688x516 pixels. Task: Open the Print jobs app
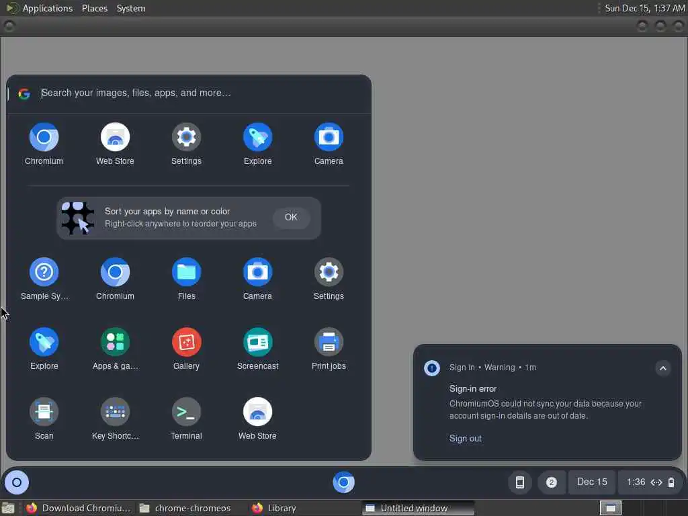(329, 349)
